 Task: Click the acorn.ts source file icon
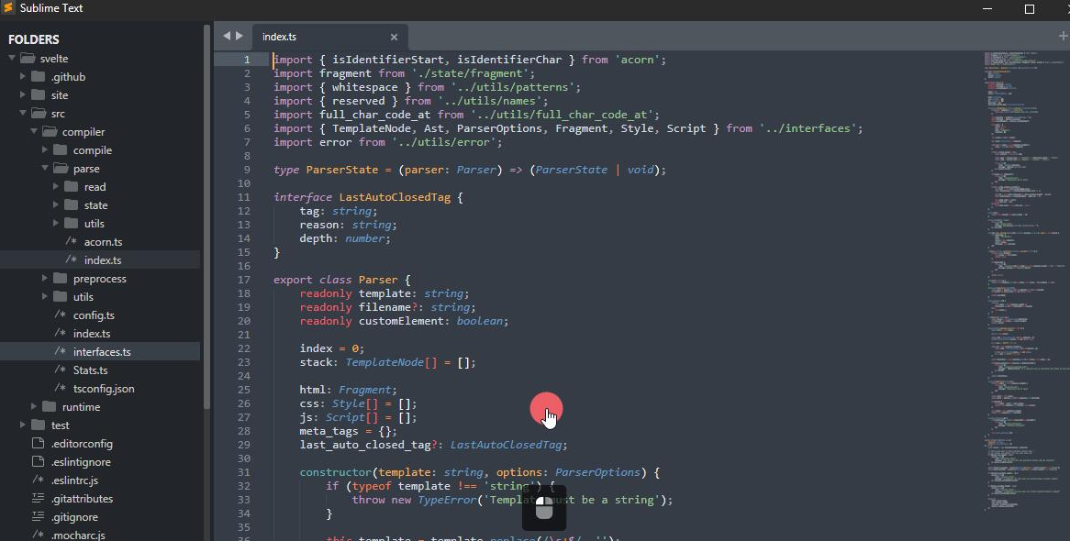click(71, 241)
